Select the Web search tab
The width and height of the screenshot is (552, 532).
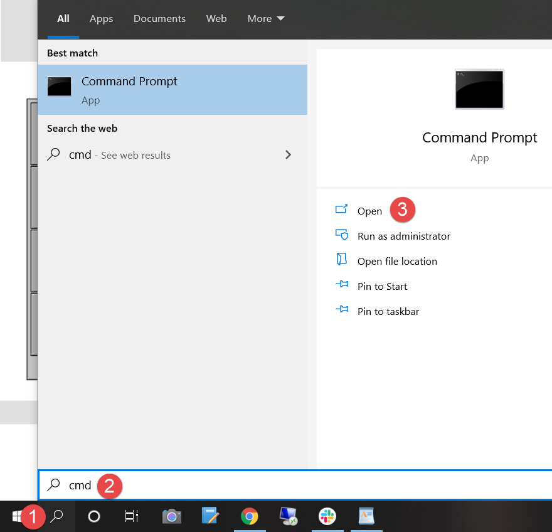(216, 19)
